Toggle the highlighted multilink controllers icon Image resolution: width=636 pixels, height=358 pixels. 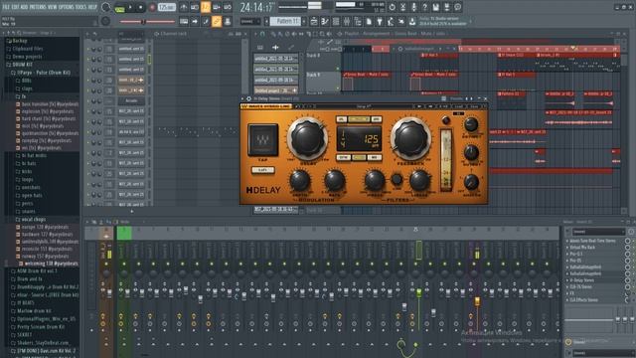click(x=217, y=21)
